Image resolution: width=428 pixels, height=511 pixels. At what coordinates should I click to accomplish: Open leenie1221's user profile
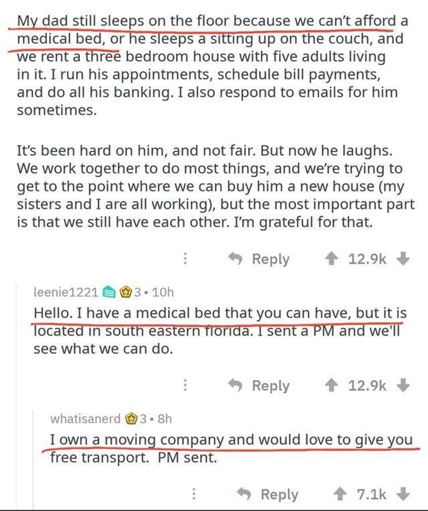click(x=66, y=292)
